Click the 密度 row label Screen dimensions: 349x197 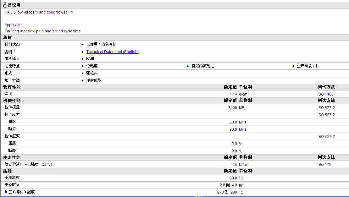8,94
